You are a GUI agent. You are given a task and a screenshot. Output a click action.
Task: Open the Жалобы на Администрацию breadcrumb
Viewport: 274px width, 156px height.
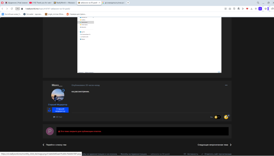pos(134,154)
